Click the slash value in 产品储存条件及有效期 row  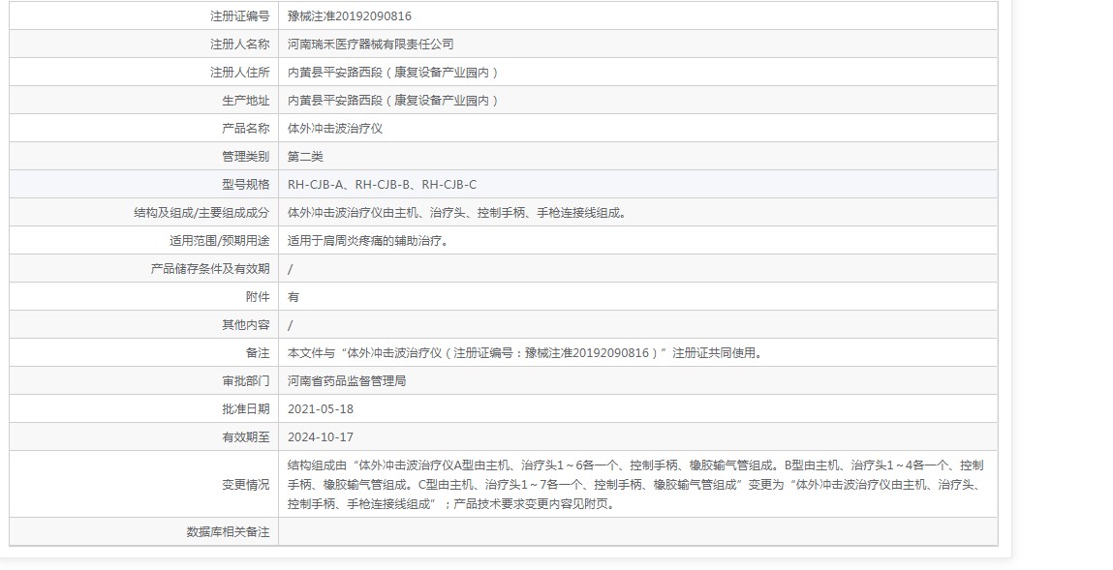(291, 269)
